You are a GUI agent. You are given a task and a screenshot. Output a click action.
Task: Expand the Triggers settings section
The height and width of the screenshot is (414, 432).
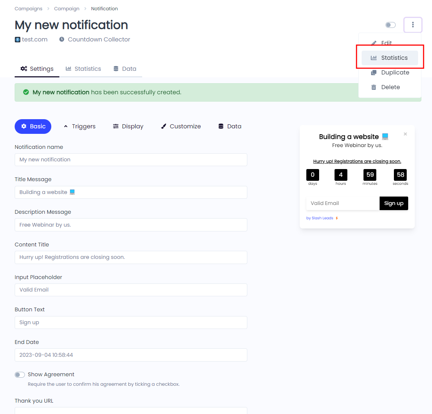[x=80, y=126]
